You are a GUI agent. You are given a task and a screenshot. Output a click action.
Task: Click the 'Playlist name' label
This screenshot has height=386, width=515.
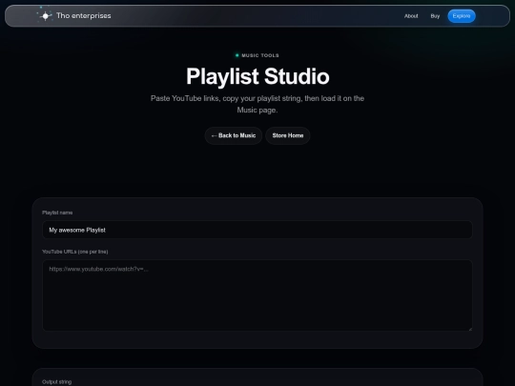[57, 213]
